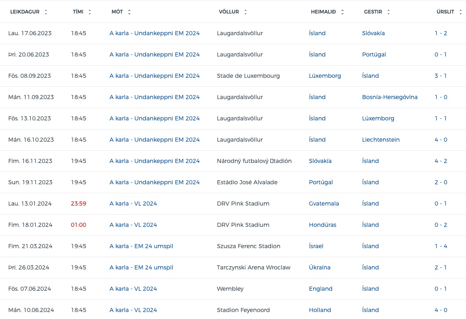Open VL 2024 link for Wembley match
The width and height of the screenshot is (466, 319).
[x=133, y=289]
